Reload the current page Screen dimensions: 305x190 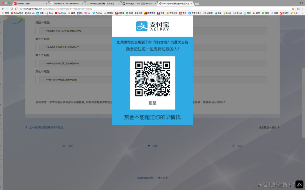click(x=12, y=9)
